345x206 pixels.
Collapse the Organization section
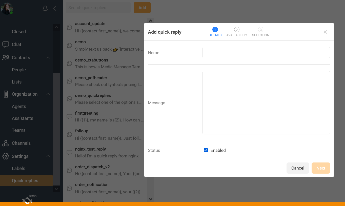point(48,94)
